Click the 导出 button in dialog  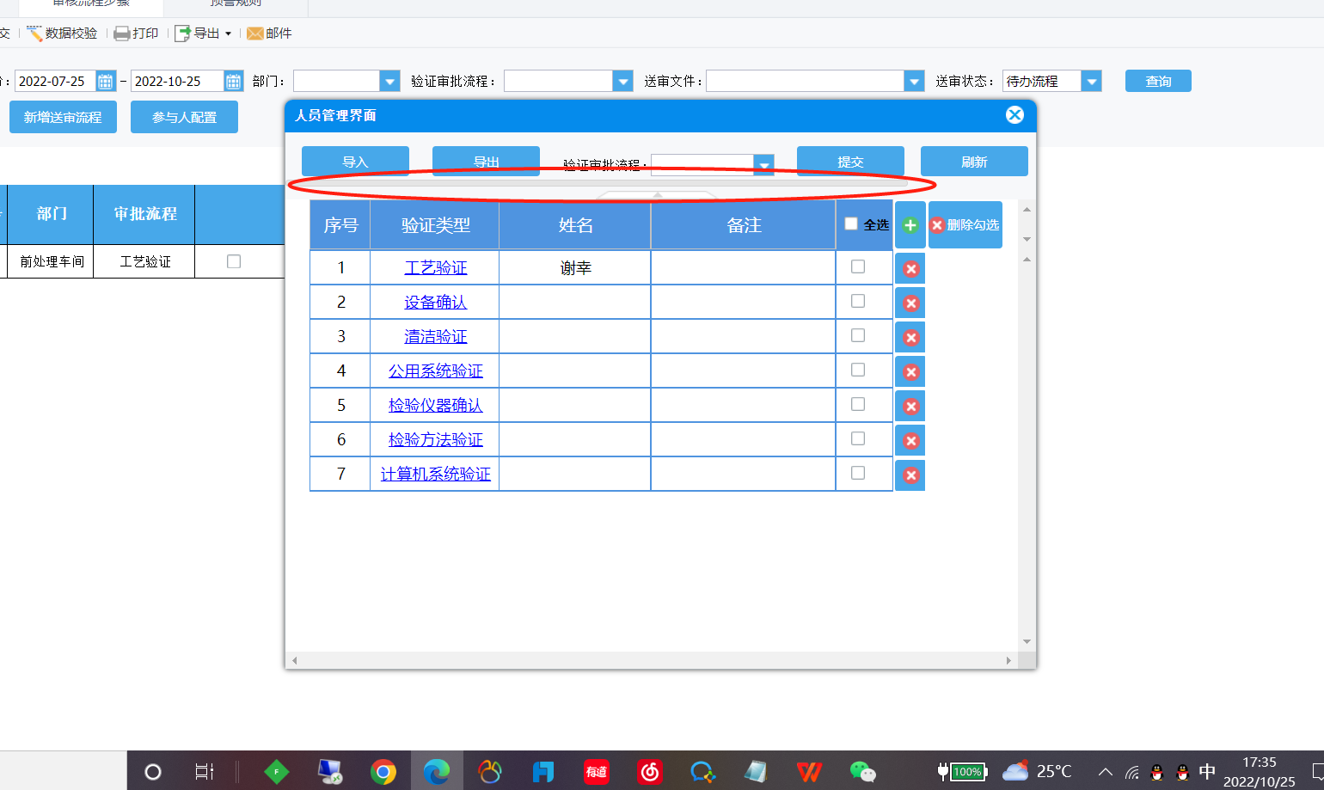[486, 161]
